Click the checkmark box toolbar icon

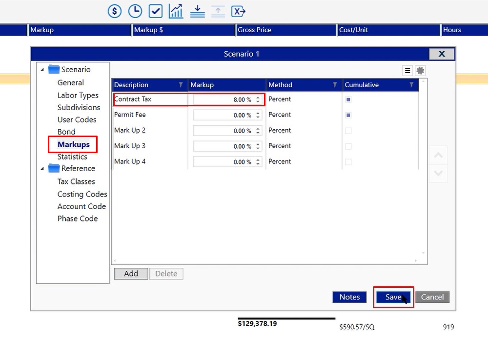pos(156,11)
